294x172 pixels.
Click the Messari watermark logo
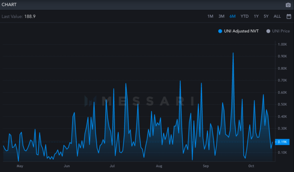(139, 101)
